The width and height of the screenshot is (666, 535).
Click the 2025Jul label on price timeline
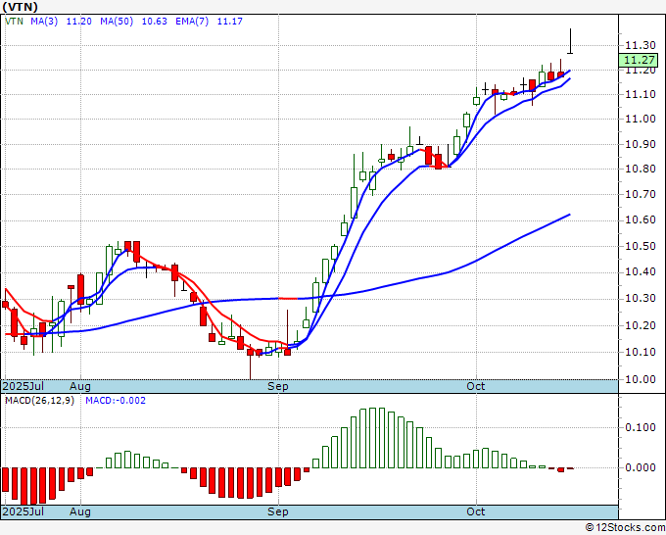coord(23,386)
